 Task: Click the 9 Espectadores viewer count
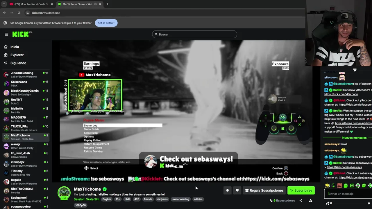point(282,201)
